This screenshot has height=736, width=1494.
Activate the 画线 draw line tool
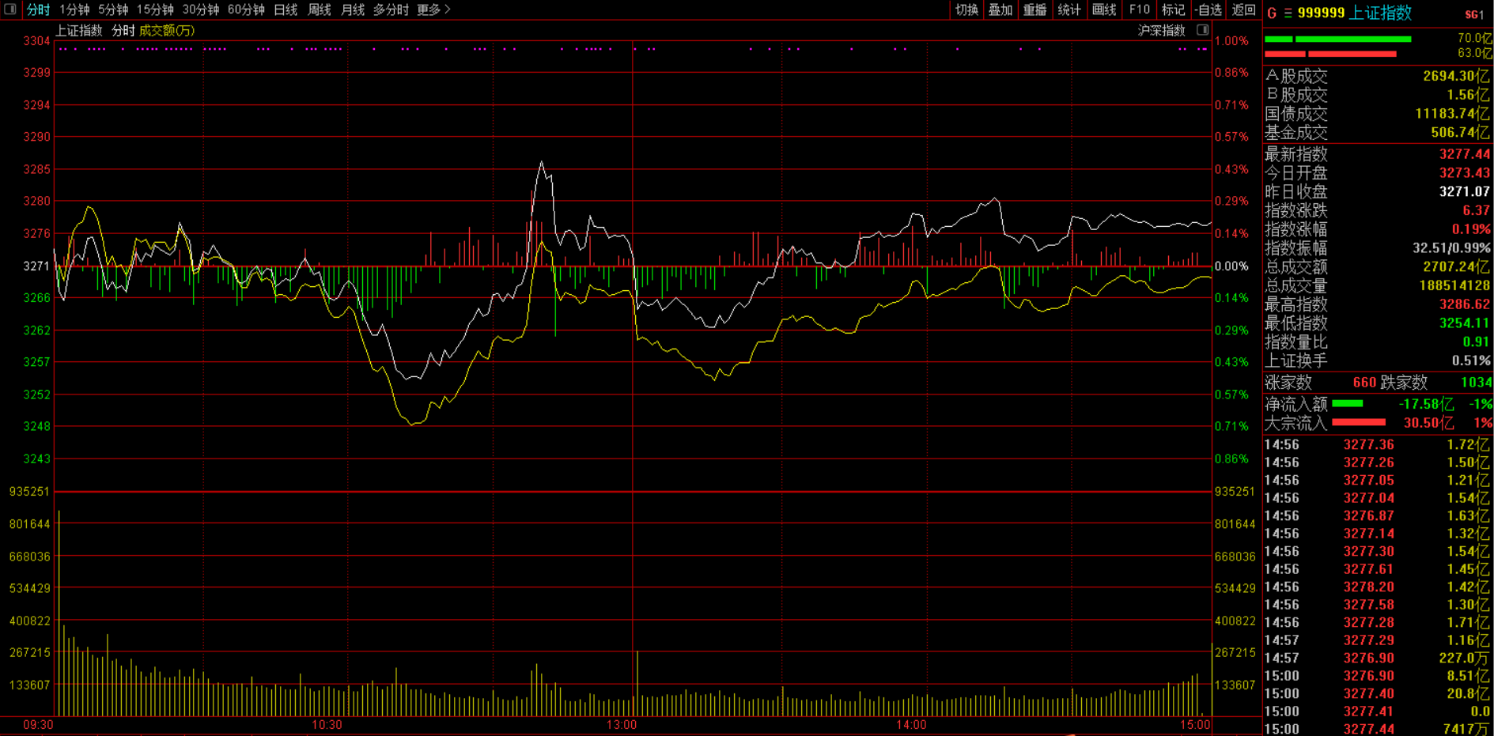pos(1104,9)
